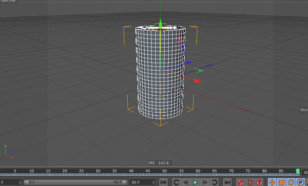Click frame 55 on the timeline ruler
The width and height of the screenshot is (308, 186).
(181, 171)
